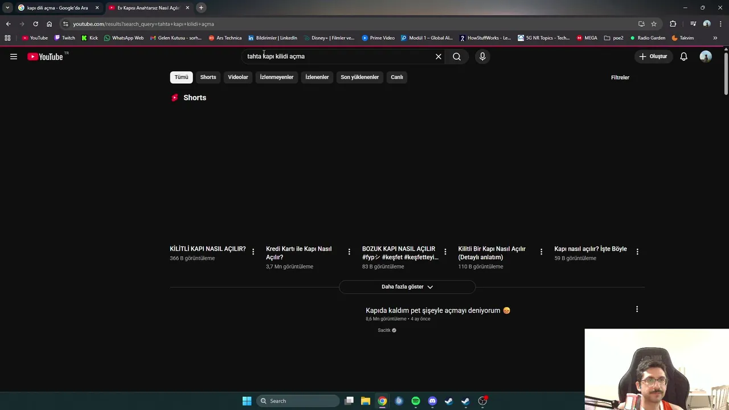Select the Shorts filter chip
Viewport: 729px width, 410px height.
(x=208, y=77)
